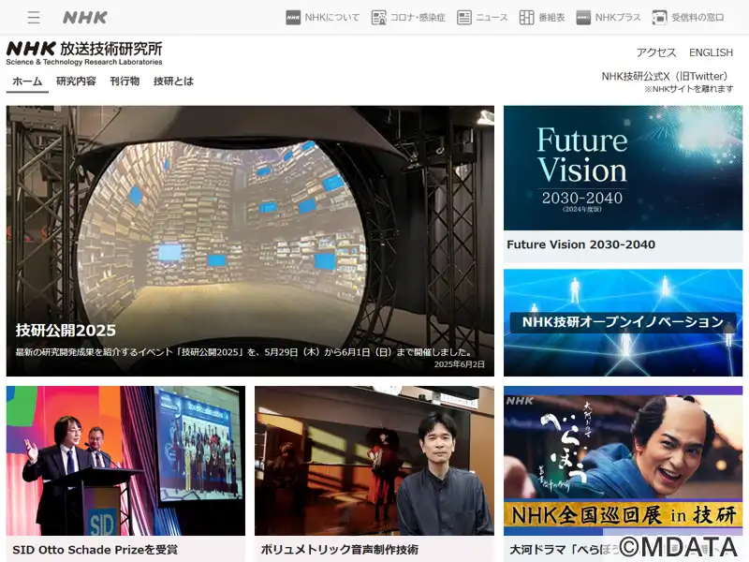
Task: Open NHK全国巡回展 in 技研 banner
Action: (623, 461)
